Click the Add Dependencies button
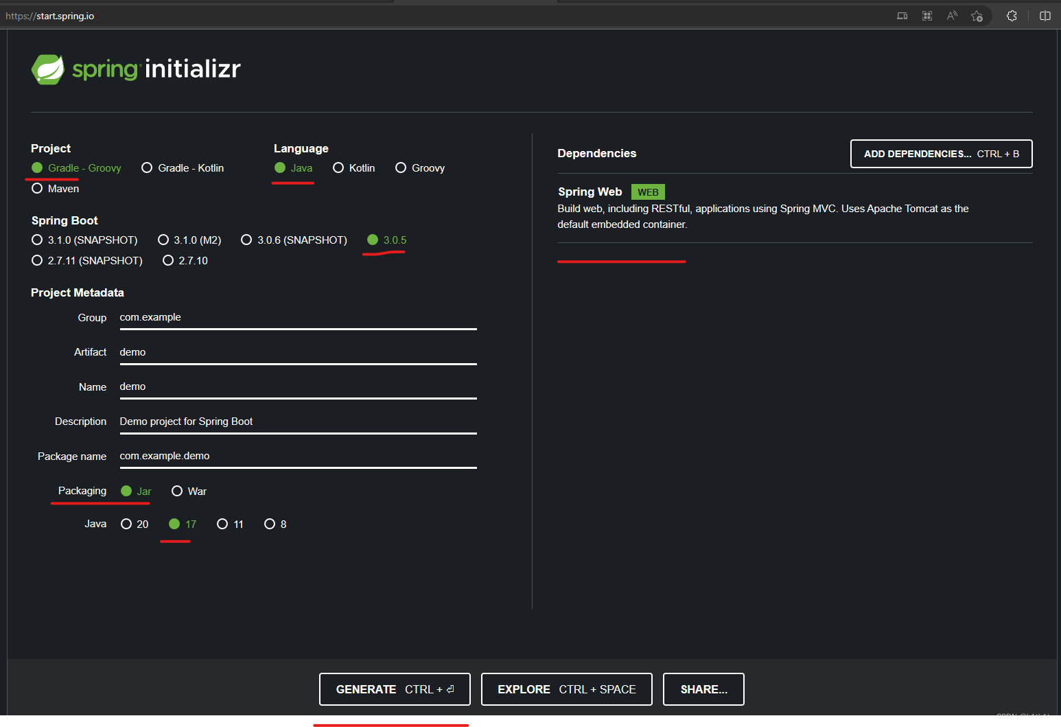The height and width of the screenshot is (727, 1061). point(941,154)
